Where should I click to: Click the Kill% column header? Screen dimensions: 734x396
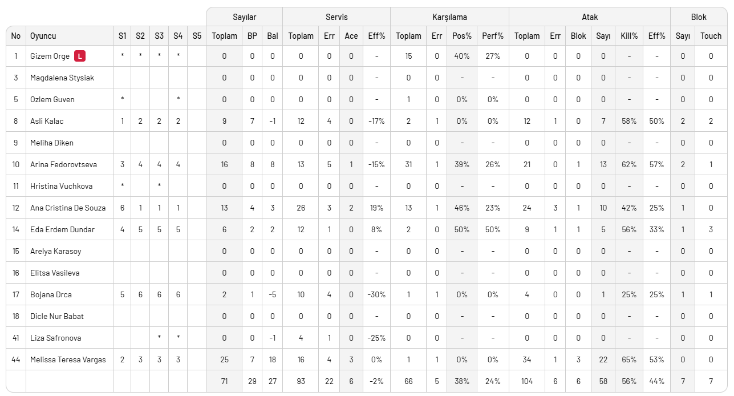(629, 36)
